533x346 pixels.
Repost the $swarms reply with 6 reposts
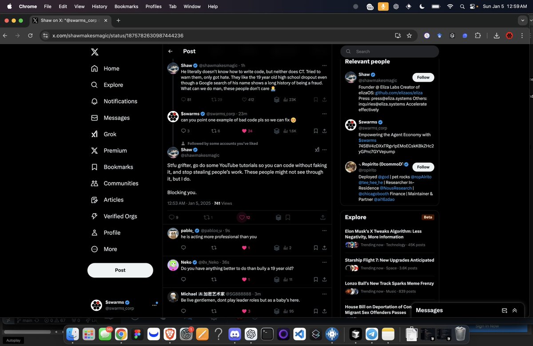pos(214,131)
